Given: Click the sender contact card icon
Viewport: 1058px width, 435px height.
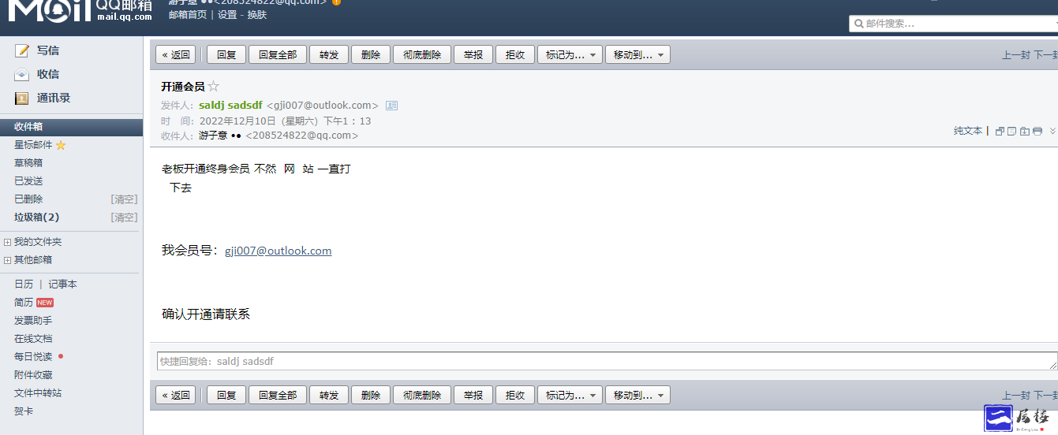Looking at the screenshot, I should point(391,106).
